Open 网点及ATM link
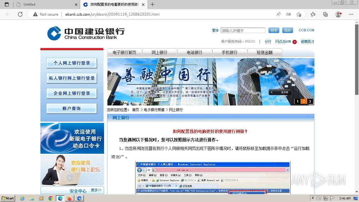The height and width of the screenshot is (202, 359). pyautogui.click(x=283, y=42)
